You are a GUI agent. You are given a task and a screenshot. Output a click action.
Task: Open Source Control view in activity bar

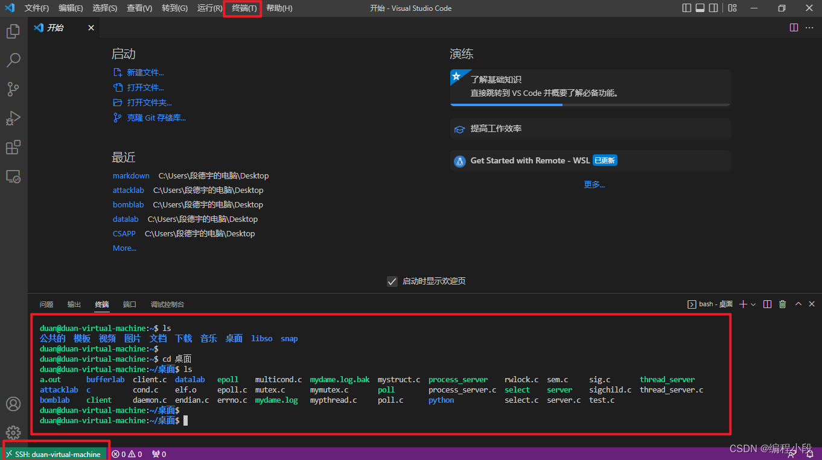[13, 89]
